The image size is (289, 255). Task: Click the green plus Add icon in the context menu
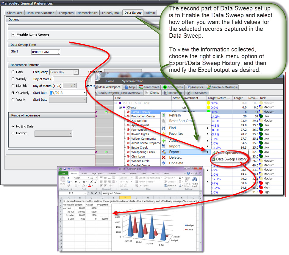[163, 141]
